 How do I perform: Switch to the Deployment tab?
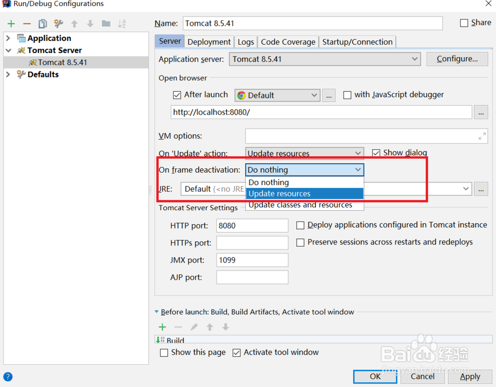point(209,42)
